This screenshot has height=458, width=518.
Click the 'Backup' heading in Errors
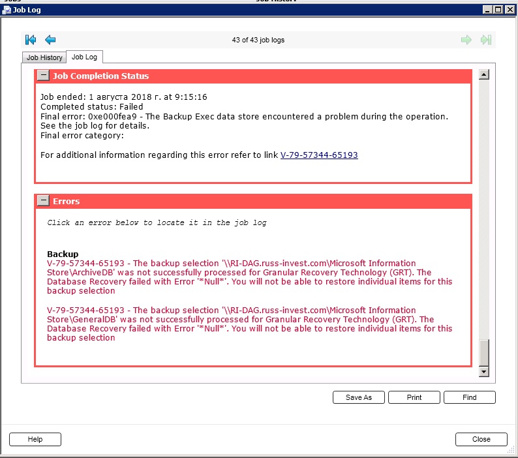tap(63, 254)
